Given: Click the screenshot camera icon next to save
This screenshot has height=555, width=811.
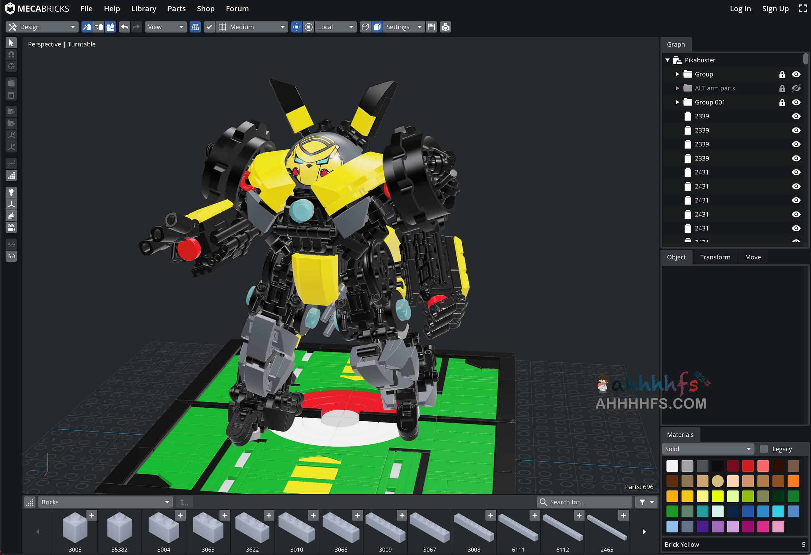Looking at the screenshot, I should 445,27.
